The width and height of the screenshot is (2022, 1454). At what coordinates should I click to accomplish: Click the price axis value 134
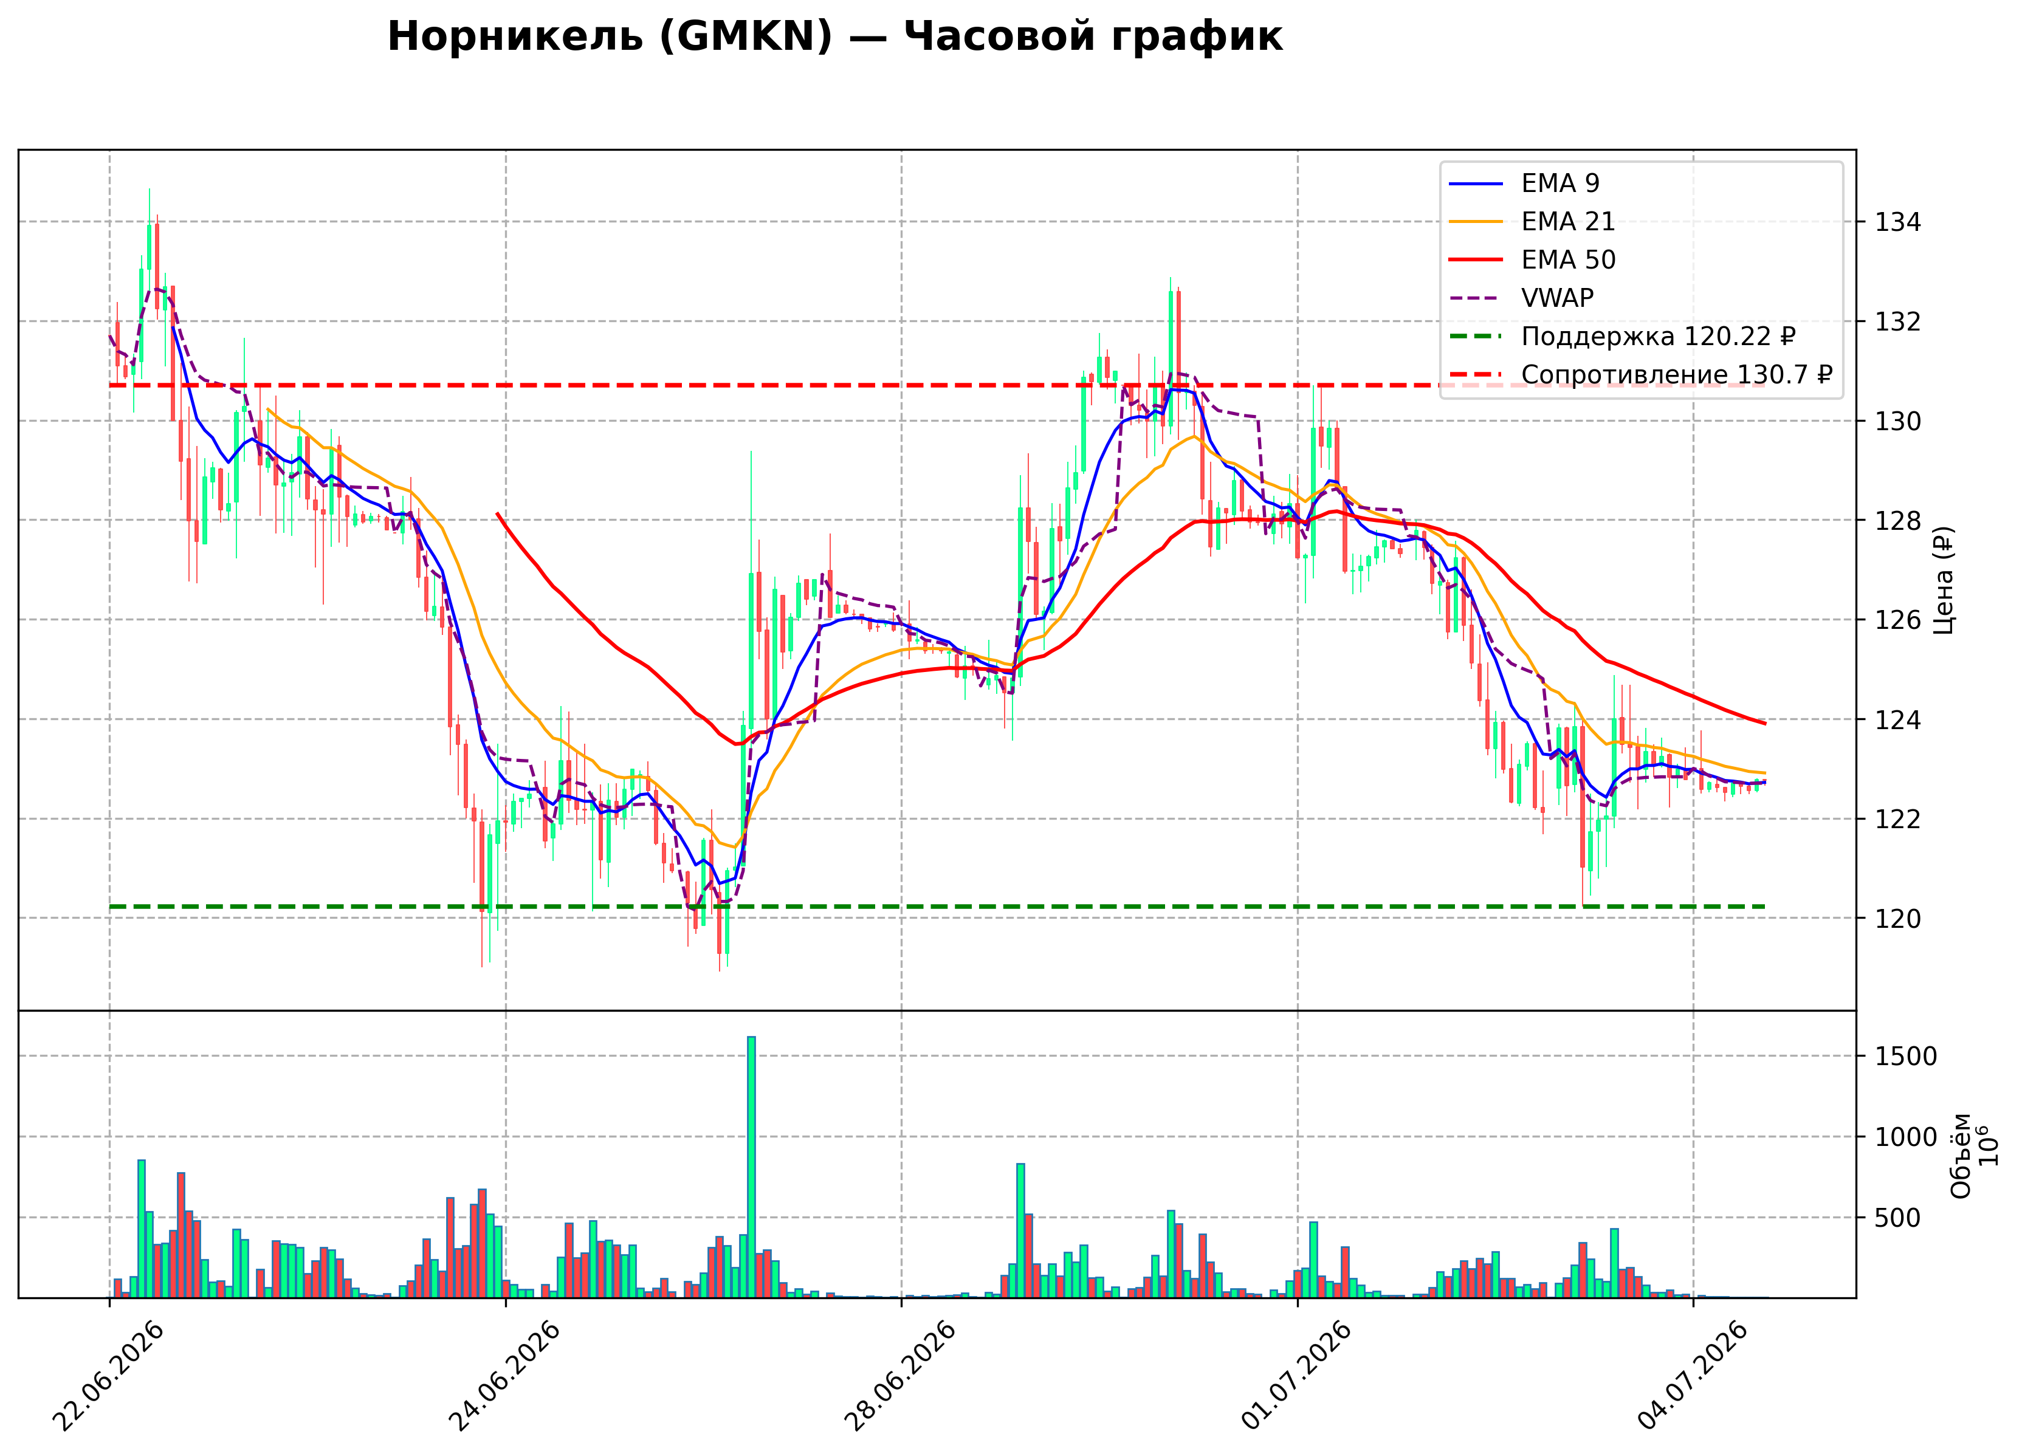(1898, 222)
